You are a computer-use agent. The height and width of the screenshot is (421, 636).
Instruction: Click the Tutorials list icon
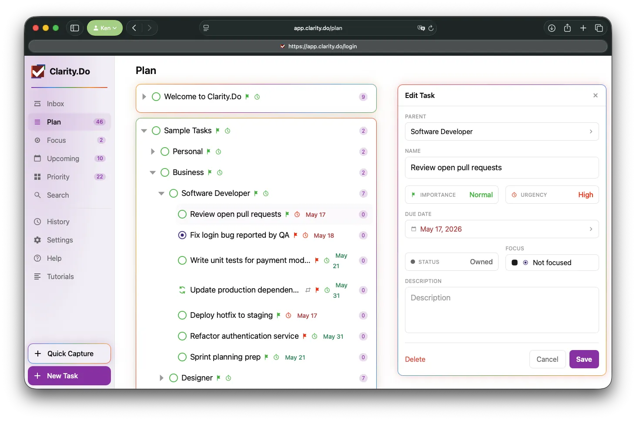(37, 276)
